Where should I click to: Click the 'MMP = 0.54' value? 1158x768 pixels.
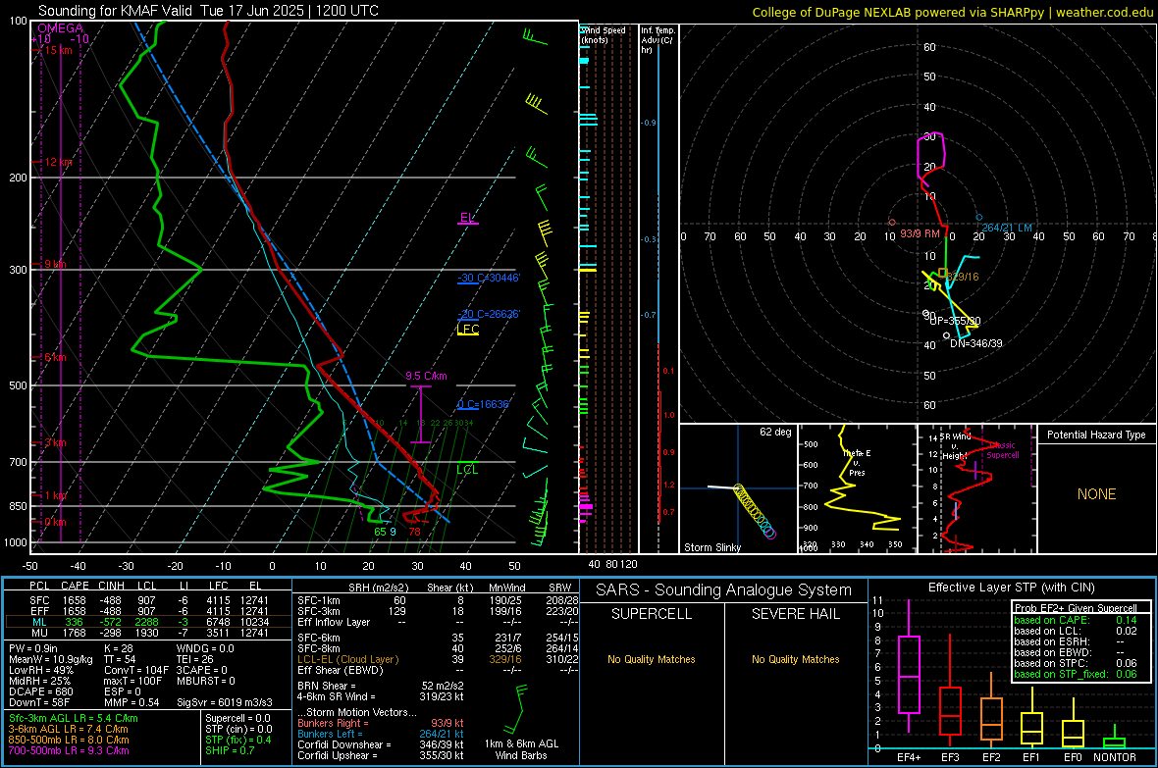[x=132, y=702]
